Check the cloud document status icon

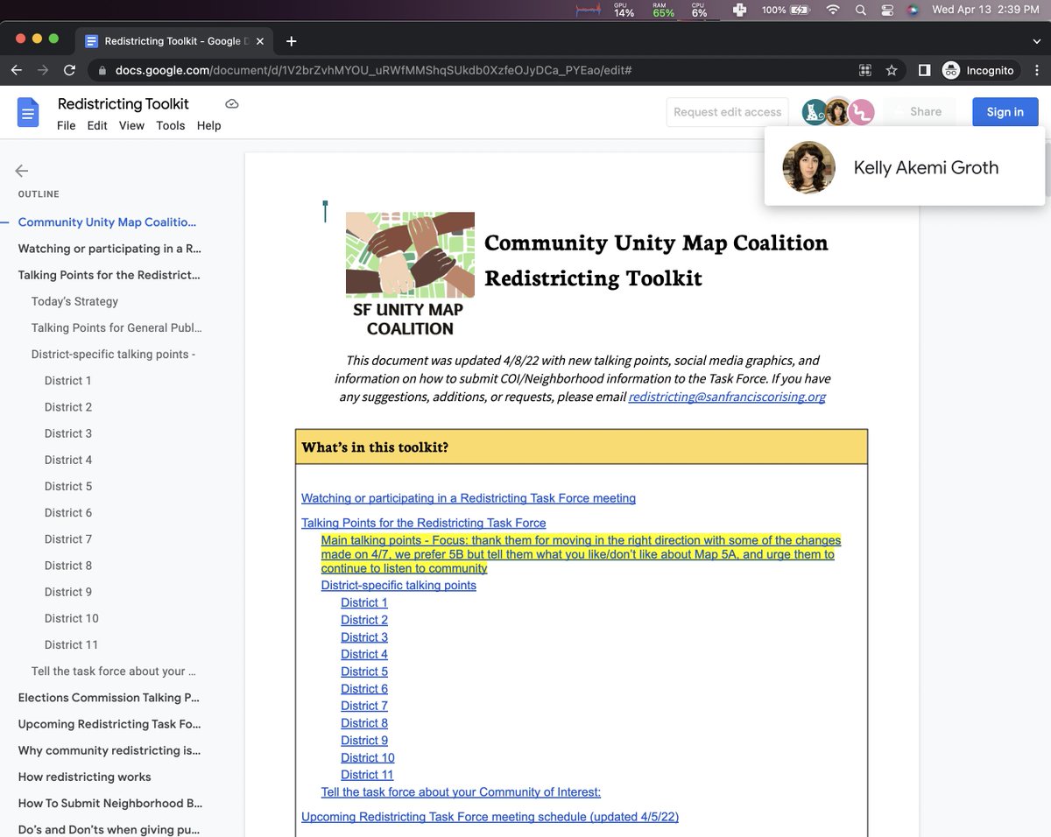(x=232, y=104)
